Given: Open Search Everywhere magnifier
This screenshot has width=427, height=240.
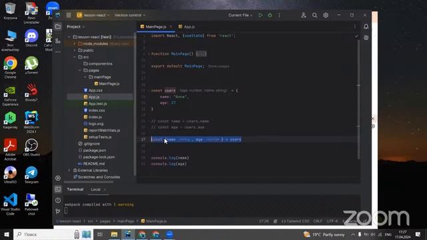Looking at the screenshot, I should click(x=314, y=15).
